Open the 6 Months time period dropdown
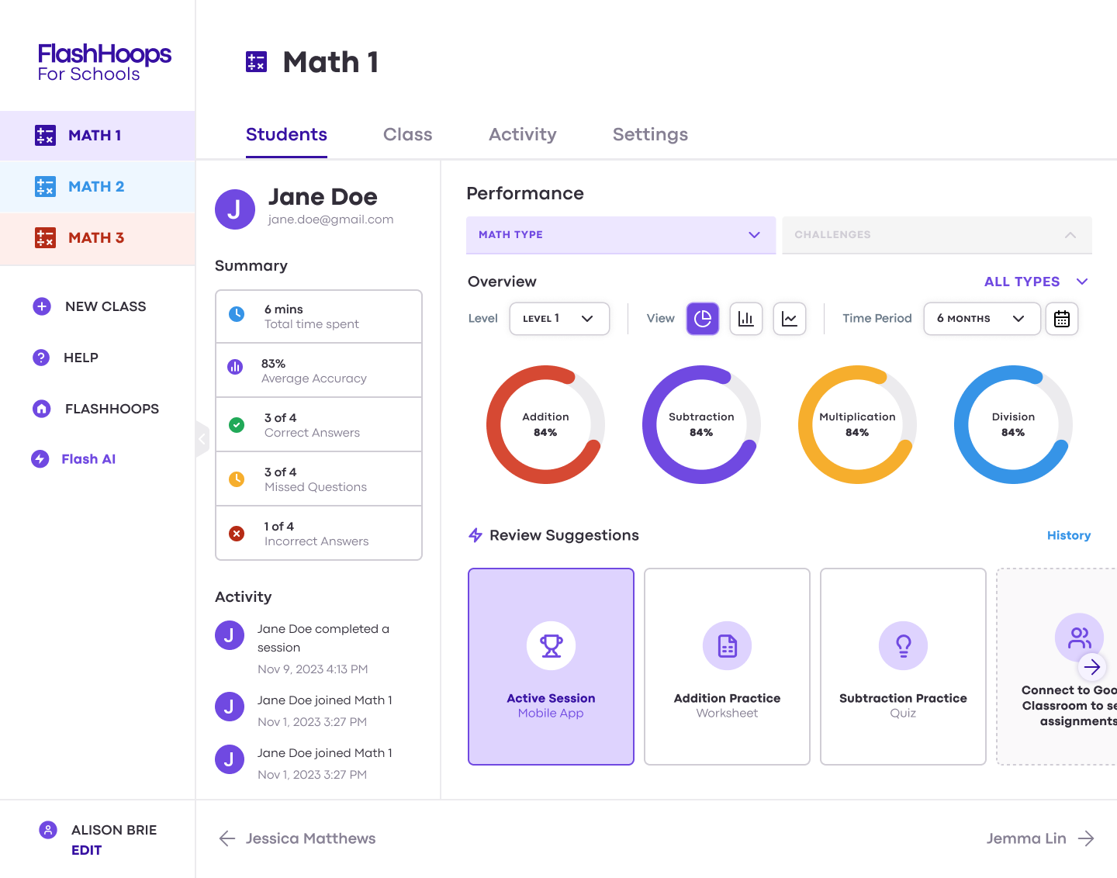Image resolution: width=1117 pixels, height=878 pixels. coord(982,319)
